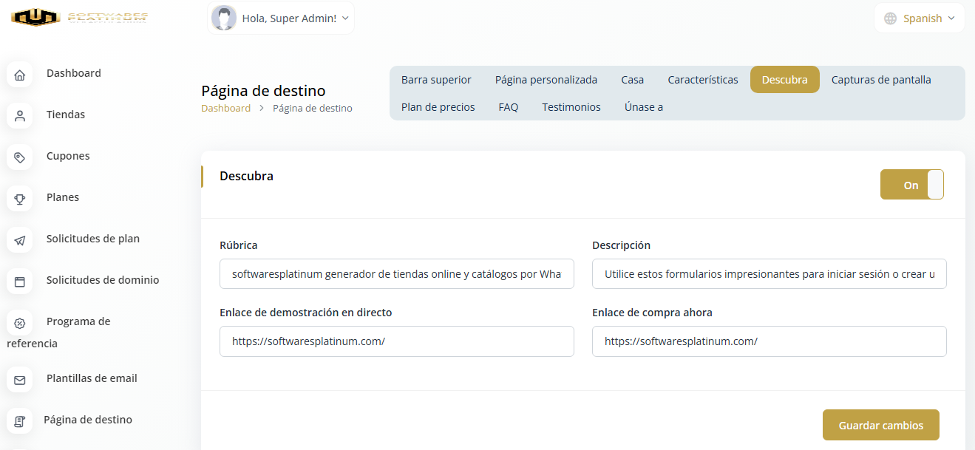Screen dimensions: 975x450
Task: Open the Spanish language dropdown
Action: coord(920,18)
